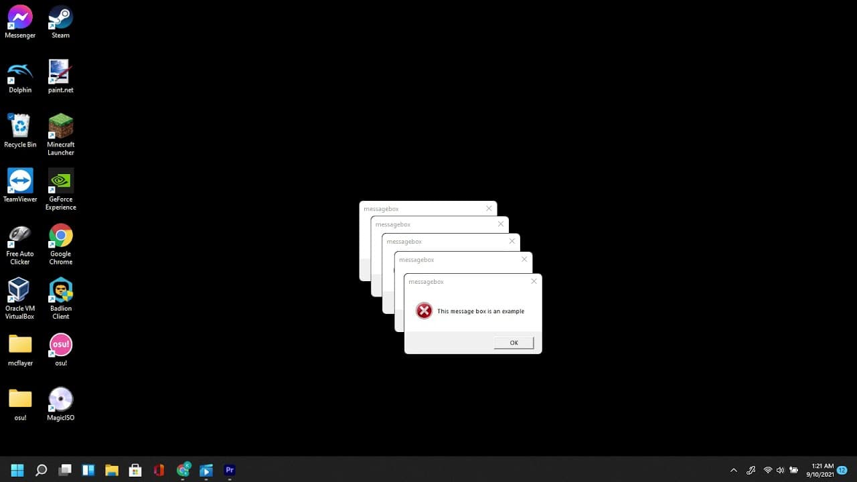Open the Messenger desktop shortcut

tap(20, 22)
